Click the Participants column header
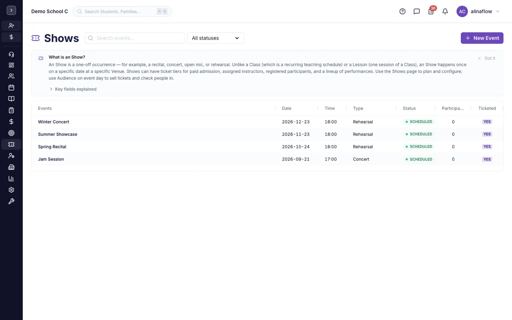 (x=453, y=108)
